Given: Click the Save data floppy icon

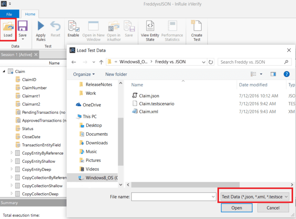Looking at the screenshot, I should point(22,26).
